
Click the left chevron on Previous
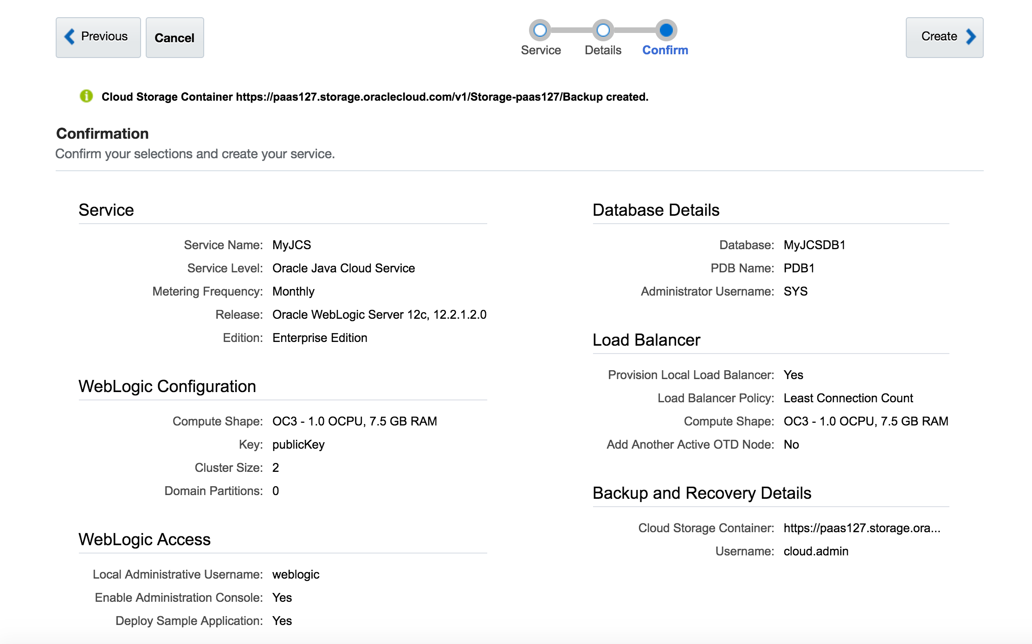[x=70, y=37]
